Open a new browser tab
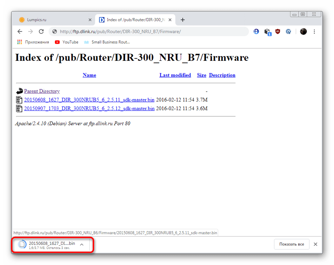 click(183, 20)
